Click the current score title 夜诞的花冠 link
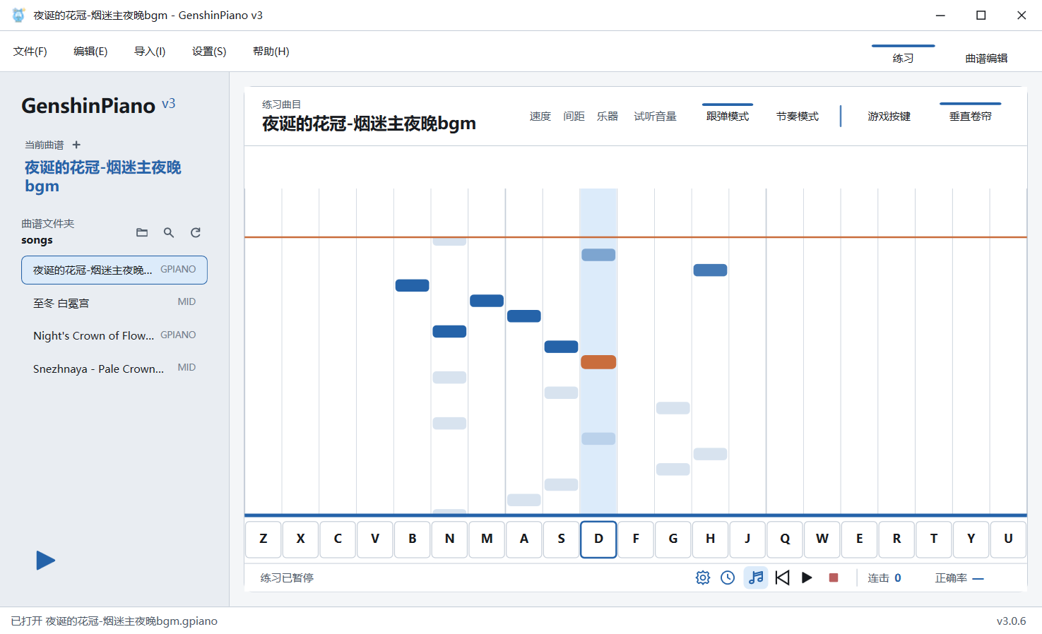This screenshot has width=1042, height=634. 103,177
